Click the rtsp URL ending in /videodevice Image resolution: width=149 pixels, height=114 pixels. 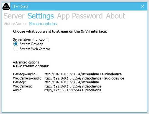pos(73,86)
